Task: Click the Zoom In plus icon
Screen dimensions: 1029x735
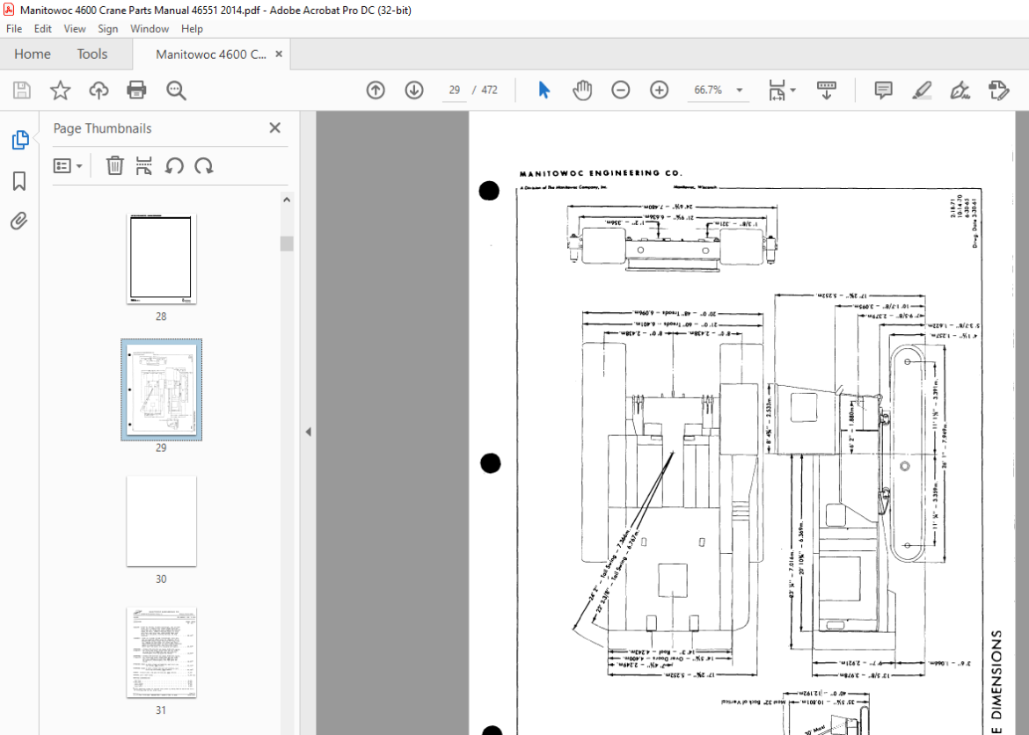Action: (x=659, y=90)
